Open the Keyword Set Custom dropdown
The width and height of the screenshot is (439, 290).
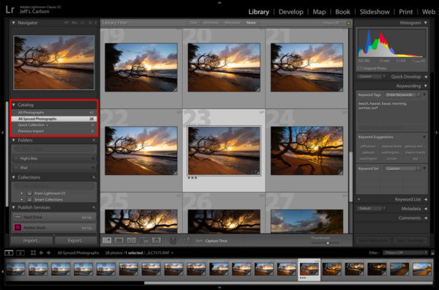point(403,168)
